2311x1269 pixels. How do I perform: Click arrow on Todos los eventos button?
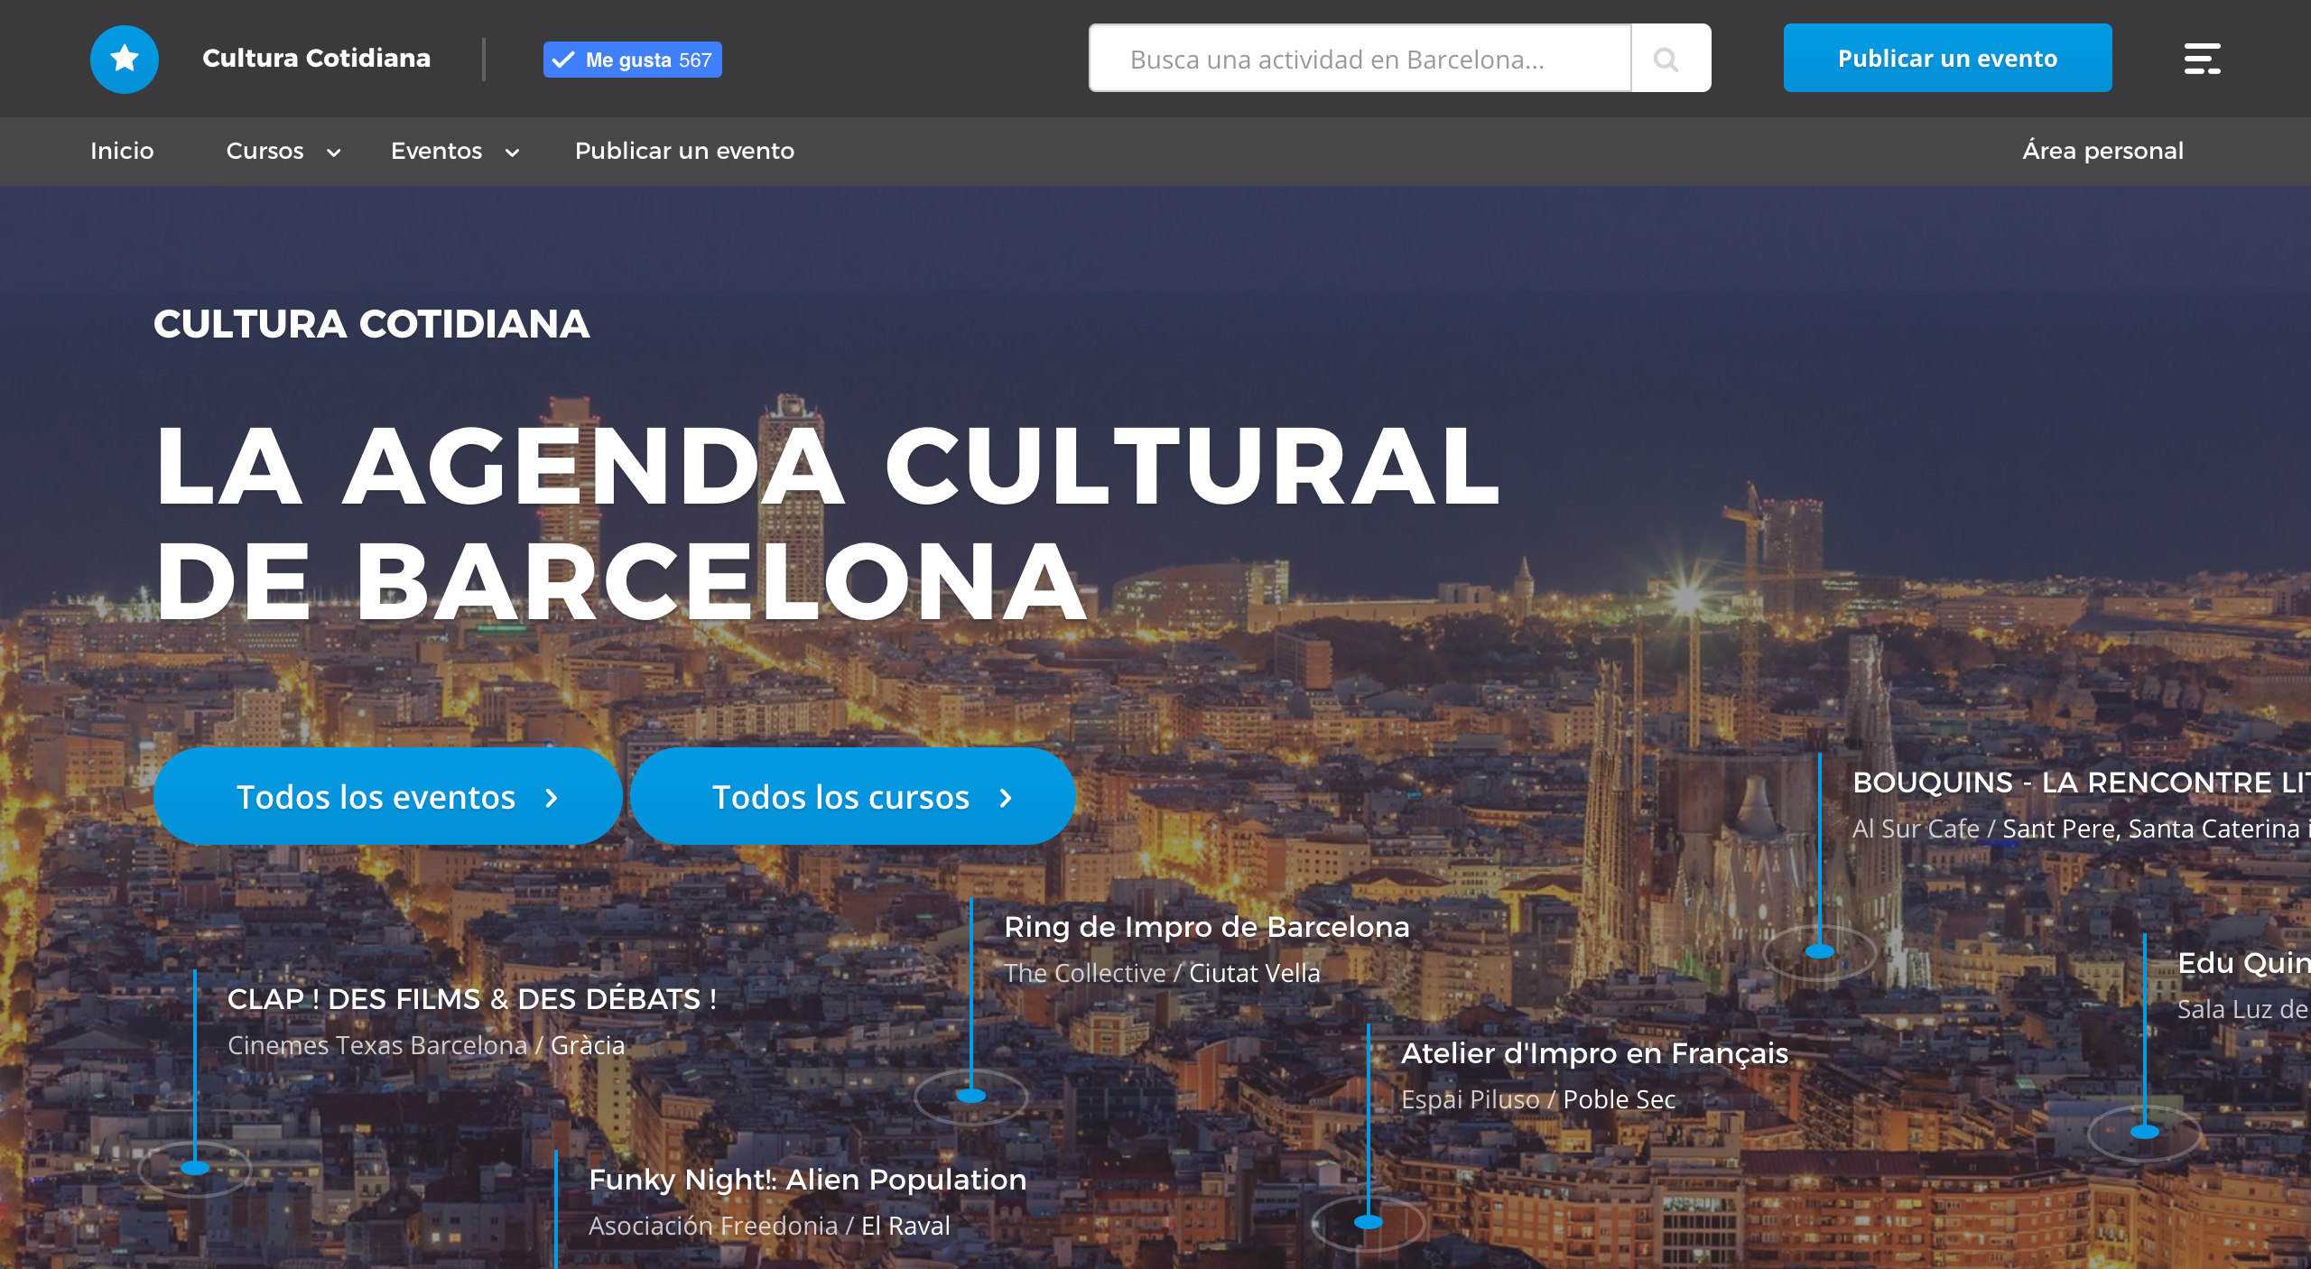[552, 798]
